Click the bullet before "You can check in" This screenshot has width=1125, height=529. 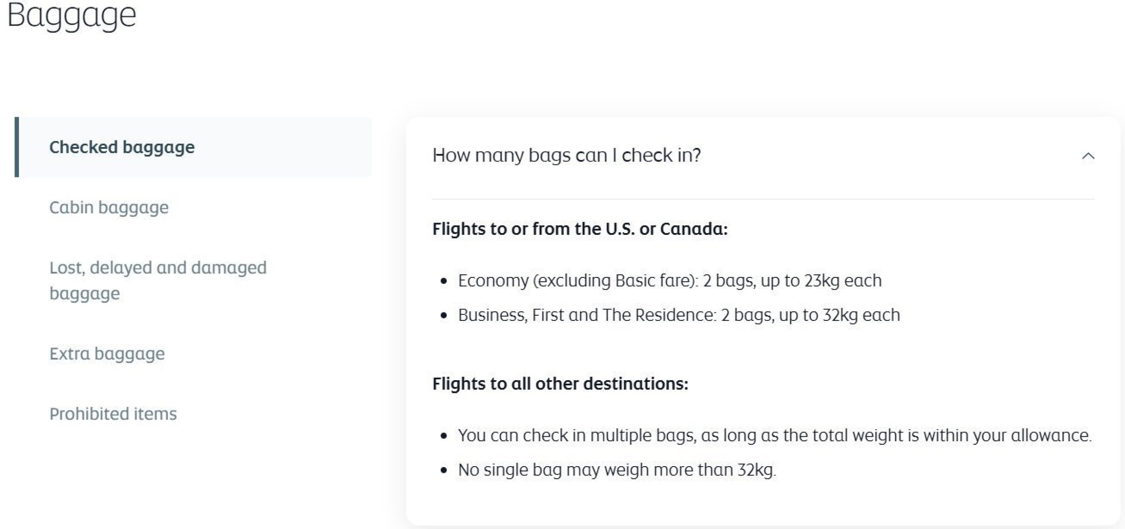(444, 436)
